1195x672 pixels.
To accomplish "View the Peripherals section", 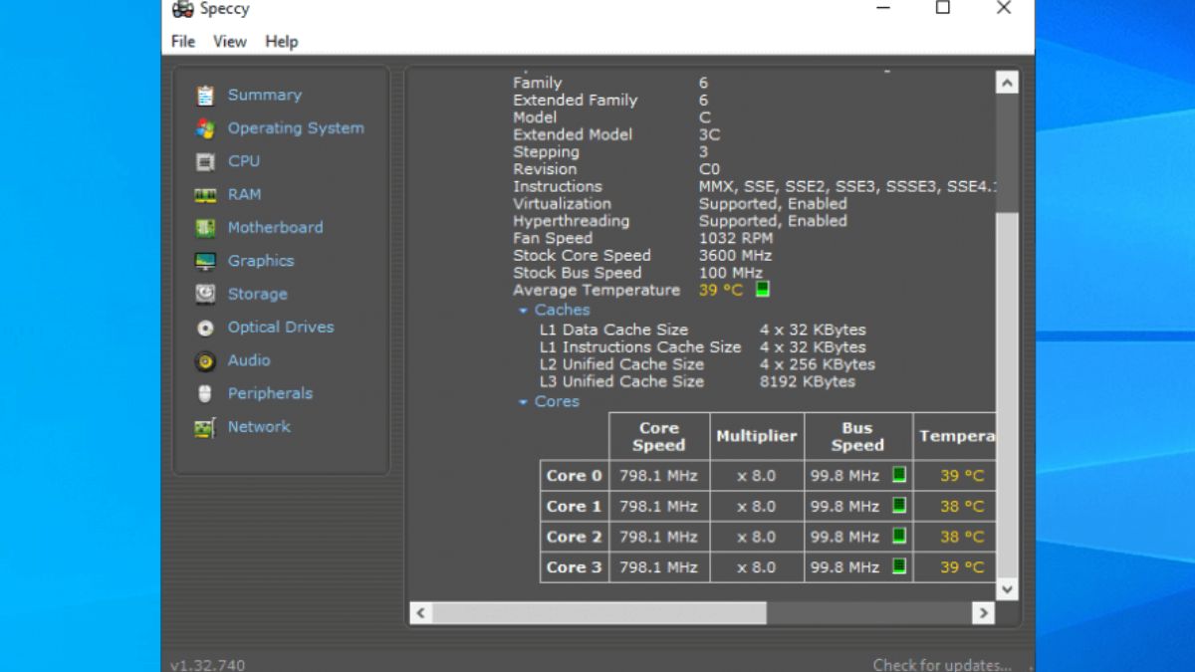I will pyautogui.click(x=270, y=393).
